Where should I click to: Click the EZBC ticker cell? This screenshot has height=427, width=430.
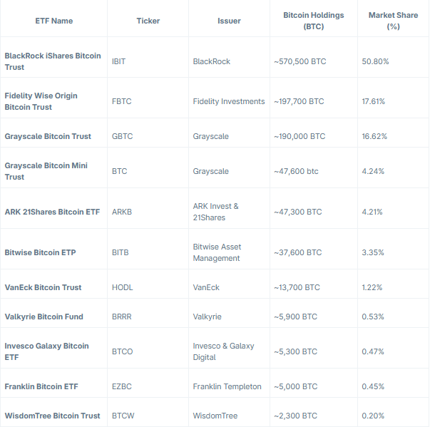pos(122,386)
